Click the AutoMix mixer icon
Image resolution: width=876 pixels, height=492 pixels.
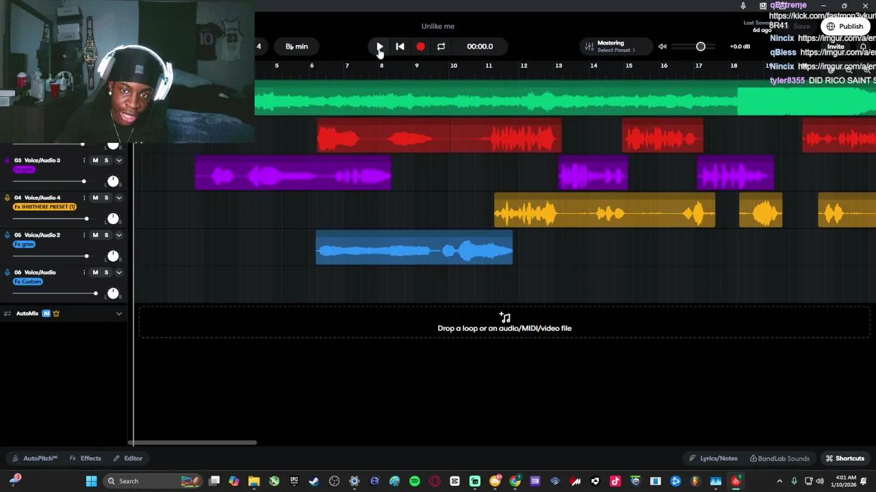(8, 314)
